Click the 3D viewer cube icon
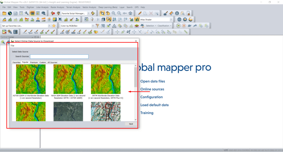This screenshot has width=283, height=152. point(103,20)
